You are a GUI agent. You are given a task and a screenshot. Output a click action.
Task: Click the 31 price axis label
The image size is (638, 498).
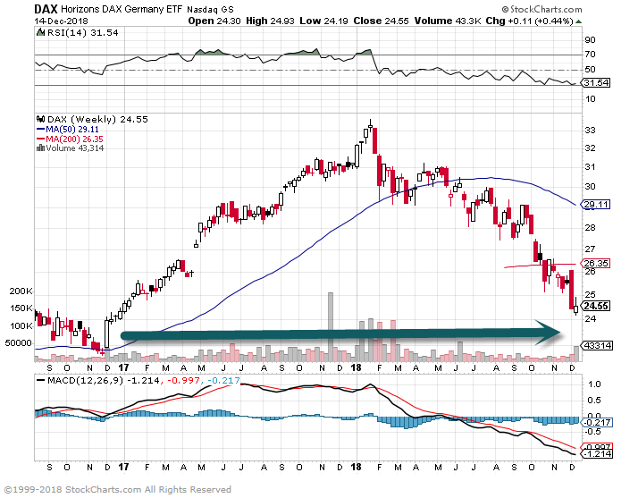point(590,167)
